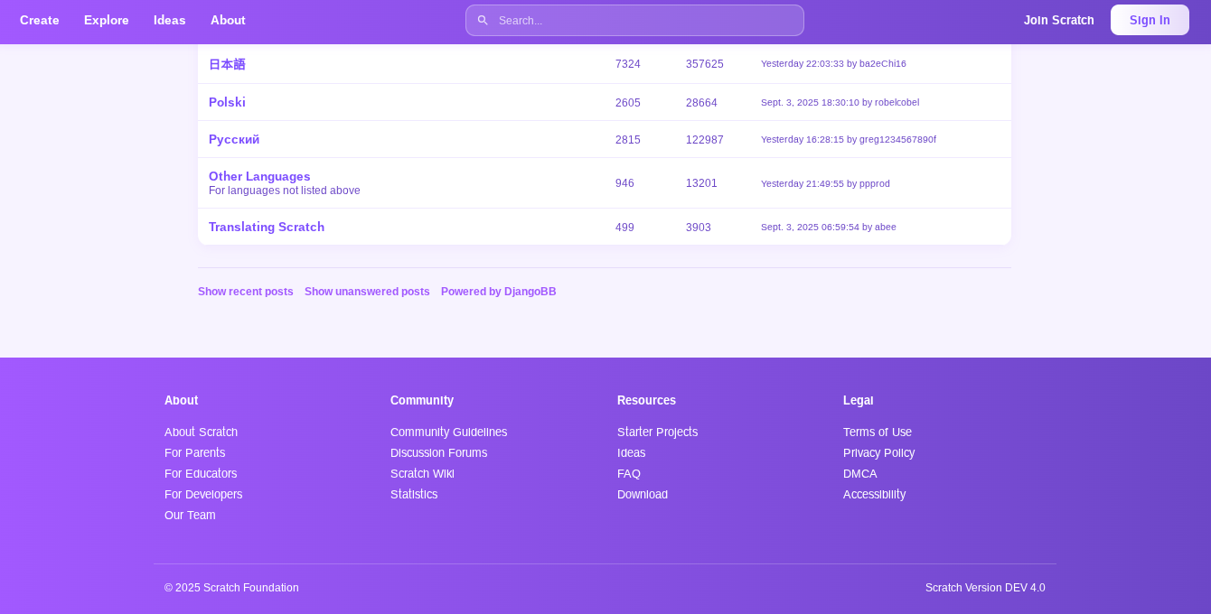
Task: Open the Powered by DjangoBB link
Action: click(x=498, y=292)
